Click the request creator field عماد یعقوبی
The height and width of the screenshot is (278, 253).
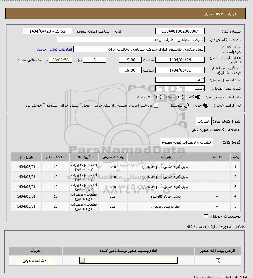(x=139, y=49)
